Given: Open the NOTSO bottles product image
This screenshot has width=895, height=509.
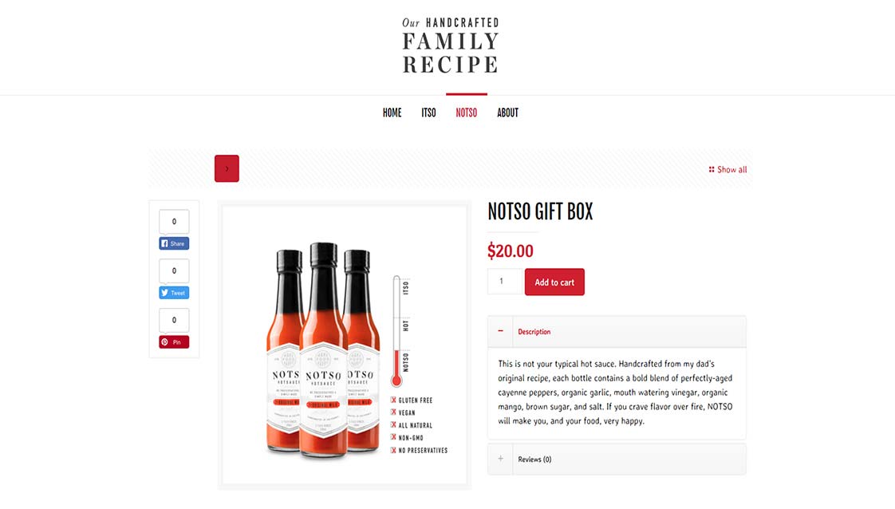Looking at the screenshot, I should pos(344,345).
